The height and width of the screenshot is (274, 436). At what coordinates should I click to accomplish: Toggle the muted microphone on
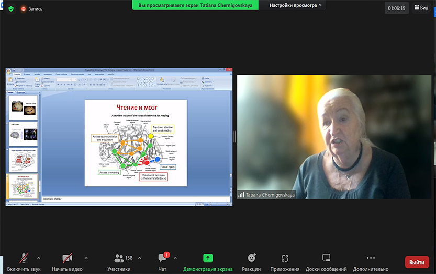tap(24, 258)
